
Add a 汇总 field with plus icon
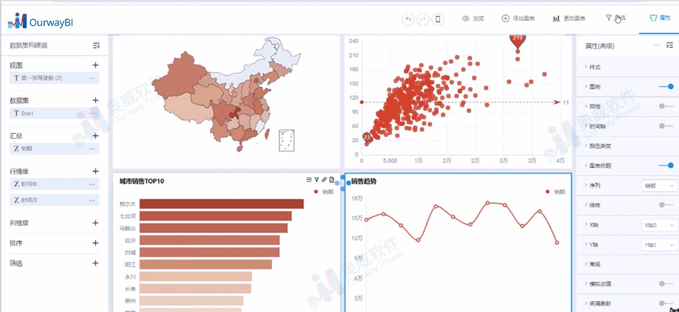pyautogui.click(x=96, y=136)
